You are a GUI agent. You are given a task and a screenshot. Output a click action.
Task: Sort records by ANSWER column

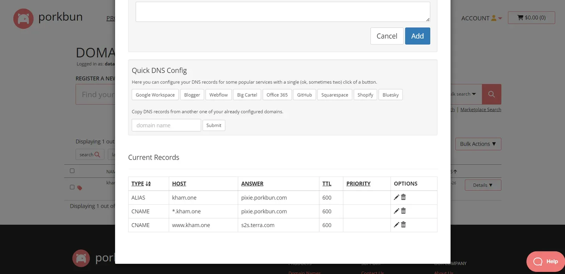coord(252,184)
